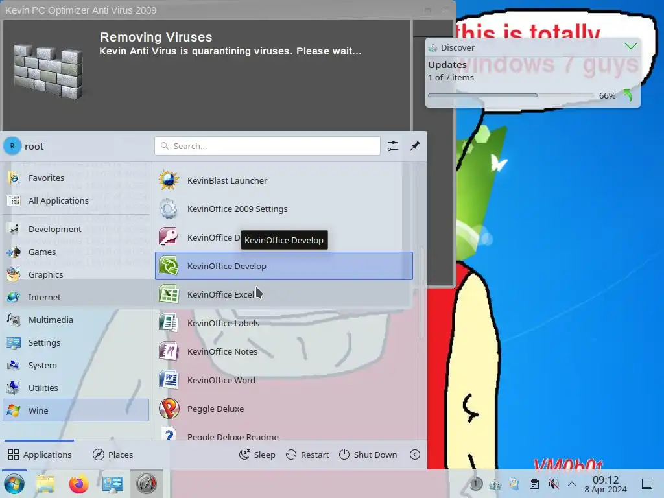The height and width of the screenshot is (498, 664).
Task: Switch to the Applications tab
Action: [x=40, y=455]
